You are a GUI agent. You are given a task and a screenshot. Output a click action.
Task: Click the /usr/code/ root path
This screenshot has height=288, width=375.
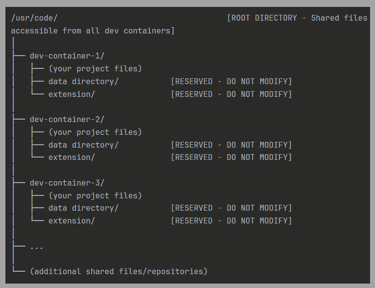(x=34, y=18)
